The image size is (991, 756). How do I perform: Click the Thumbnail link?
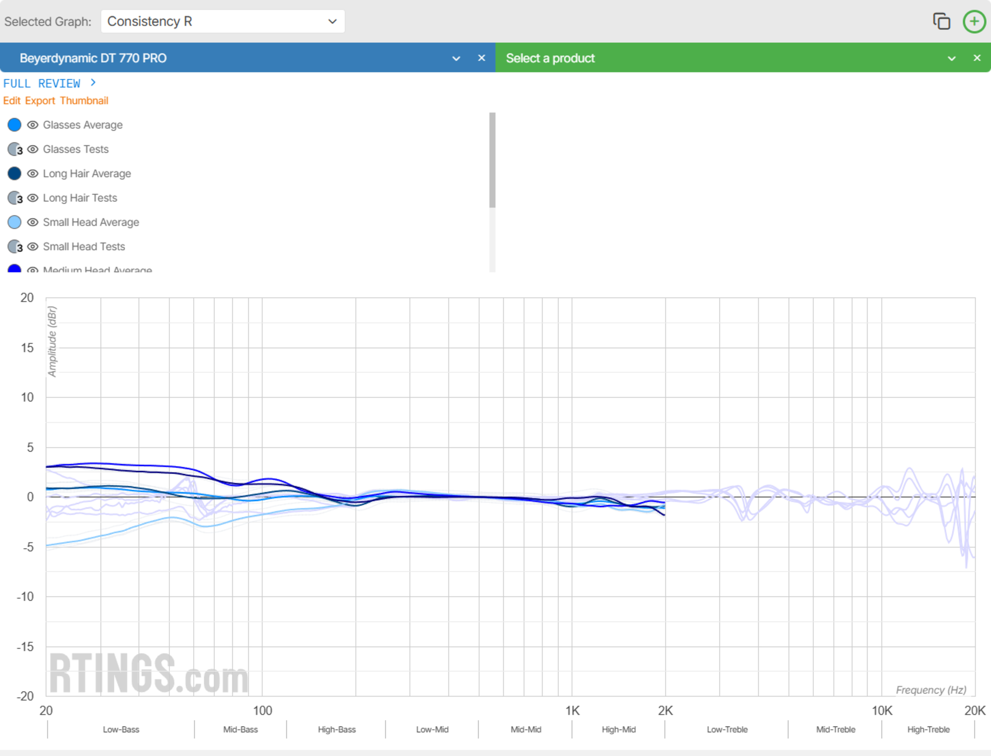[x=84, y=100]
